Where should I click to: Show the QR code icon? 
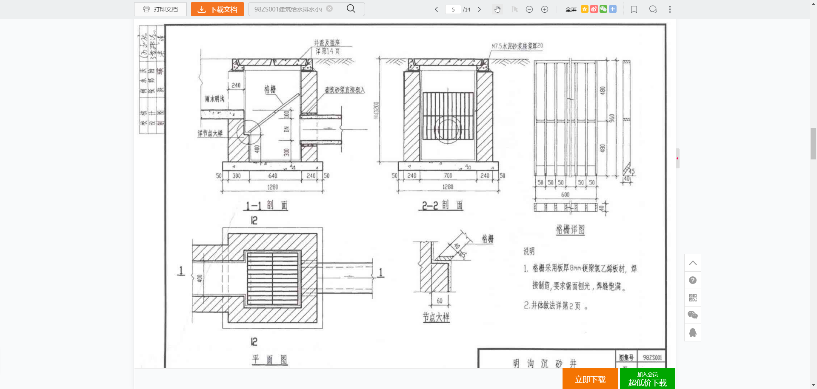[693, 298]
